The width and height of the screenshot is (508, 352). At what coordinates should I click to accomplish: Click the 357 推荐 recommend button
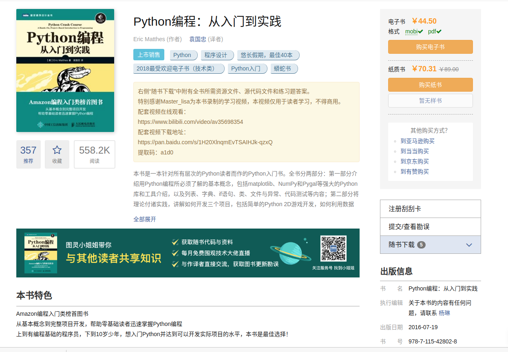click(x=28, y=154)
